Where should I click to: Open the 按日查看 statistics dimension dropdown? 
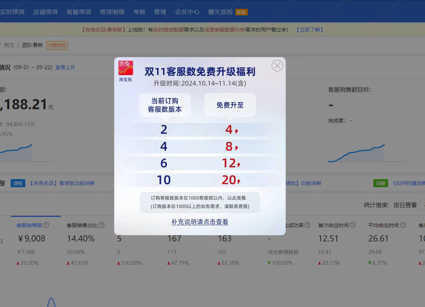point(405,205)
